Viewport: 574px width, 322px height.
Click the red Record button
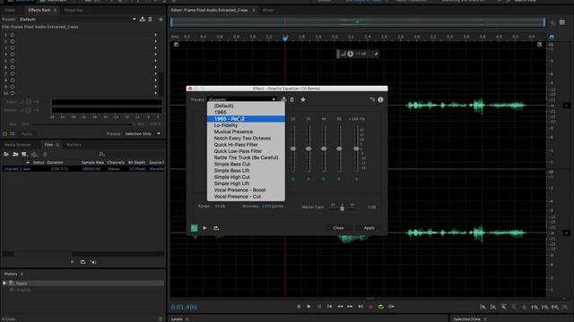(x=370, y=307)
